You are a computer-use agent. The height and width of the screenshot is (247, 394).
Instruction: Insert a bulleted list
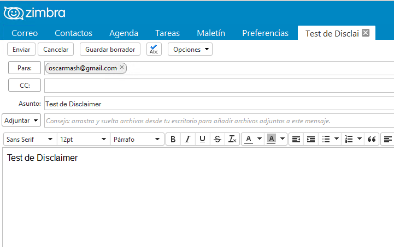[x=326, y=139]
